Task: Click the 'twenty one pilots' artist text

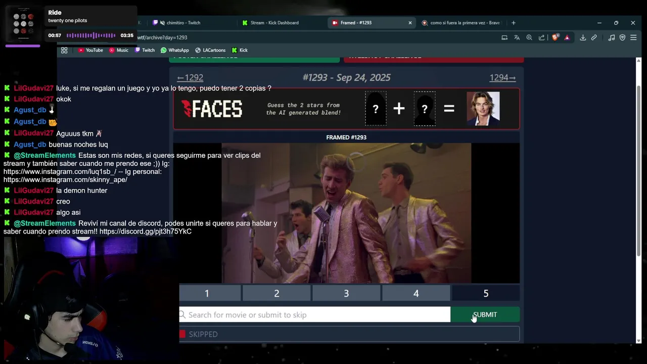Action: [68, 21]
